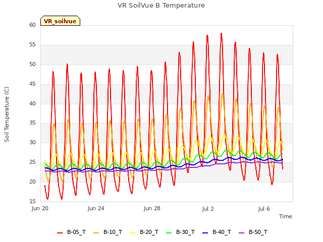Click the 20 y-axis tick label

click(x=32, y=181)
